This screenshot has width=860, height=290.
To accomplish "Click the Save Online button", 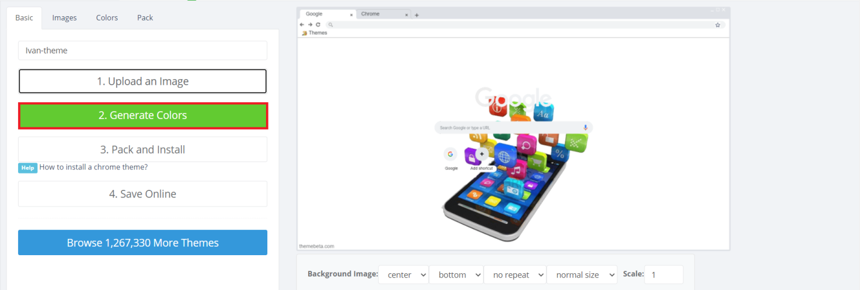I will (142, 194).
